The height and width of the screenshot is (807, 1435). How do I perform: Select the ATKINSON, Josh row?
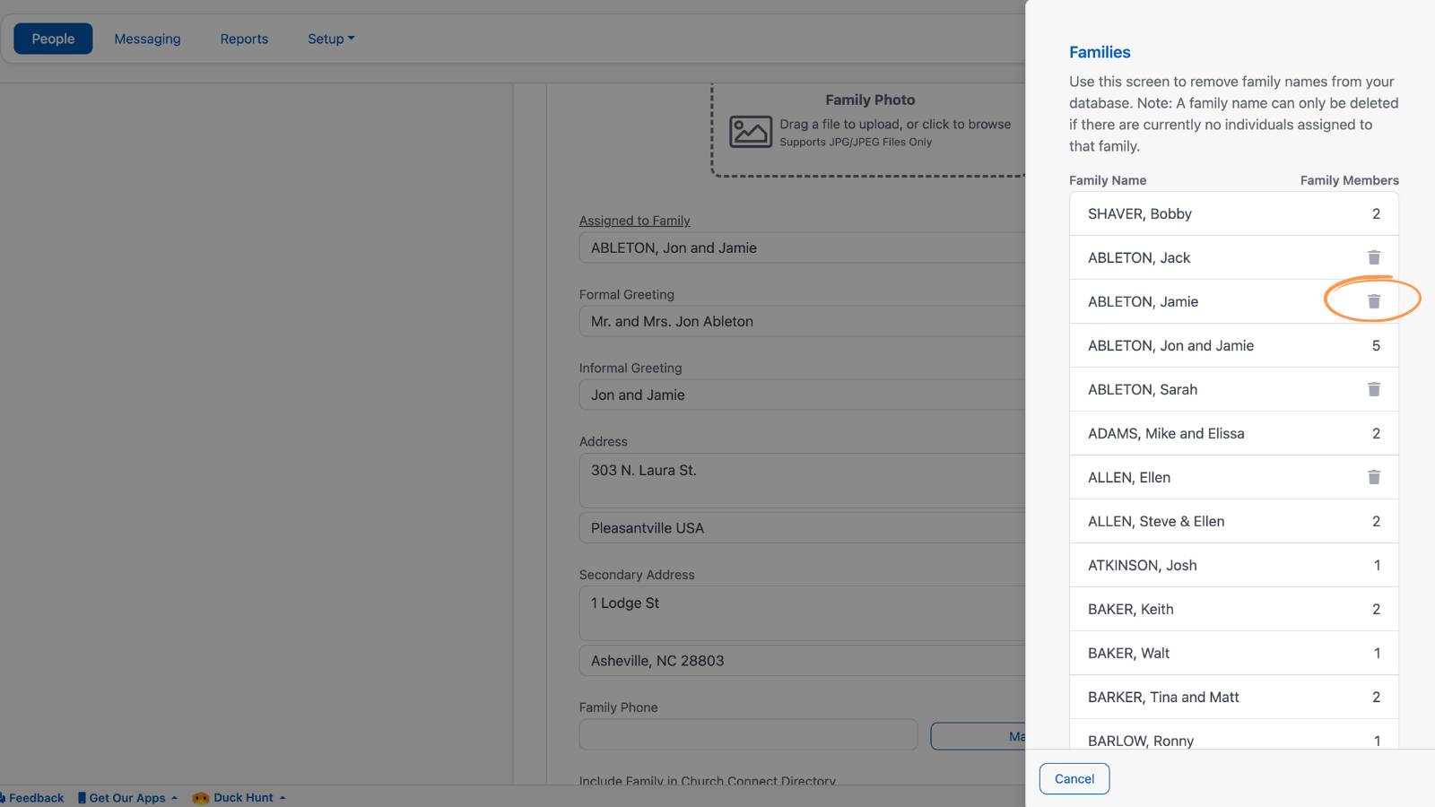(1233, 565)
